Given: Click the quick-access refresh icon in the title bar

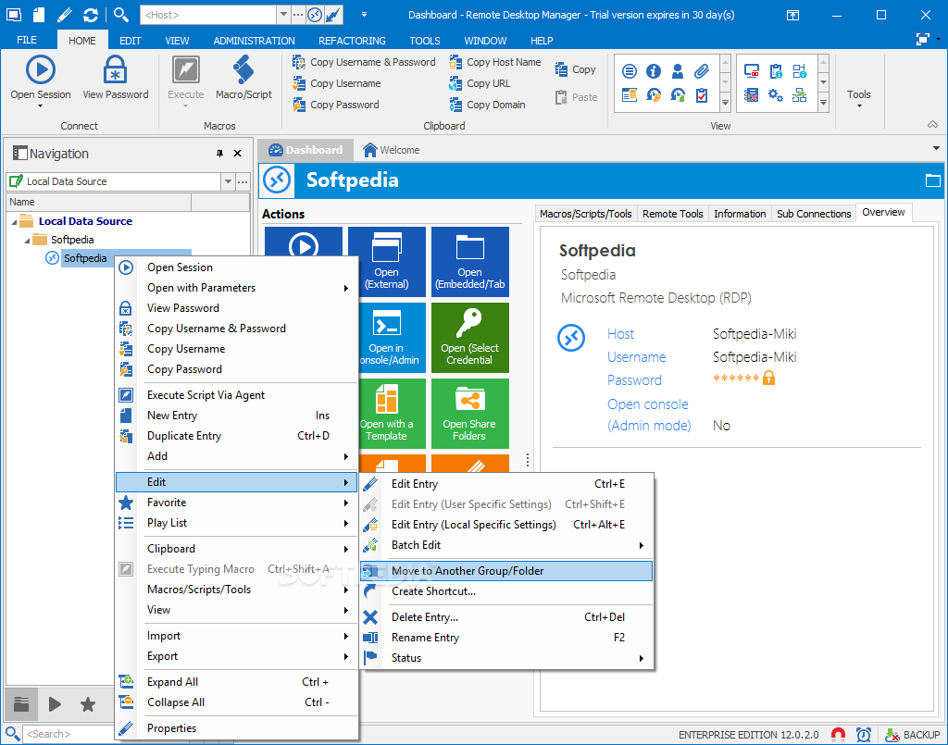Looking at the screenshot, I should coord(91,15).
